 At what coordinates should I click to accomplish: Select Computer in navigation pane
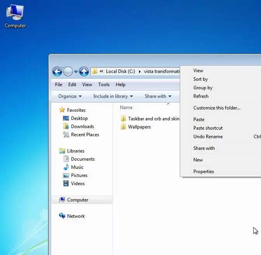coord(78,200)
